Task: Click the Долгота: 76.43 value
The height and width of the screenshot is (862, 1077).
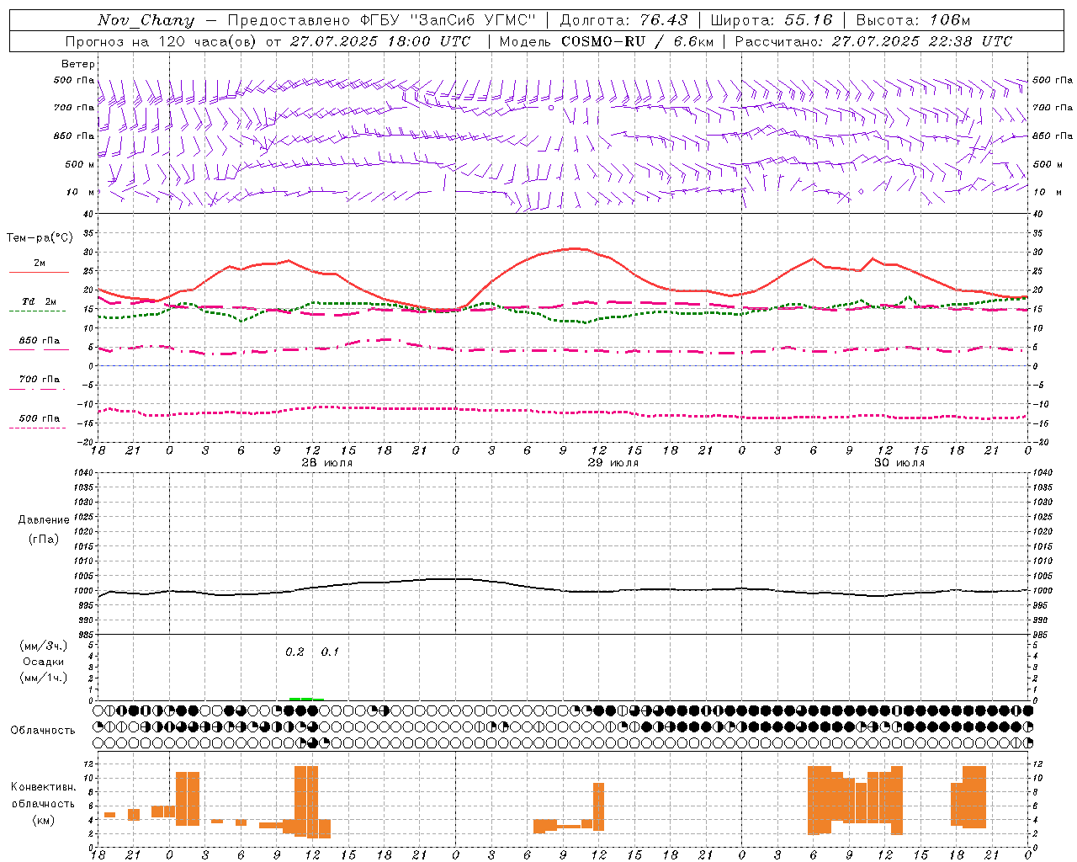Action: click(623, 20)
